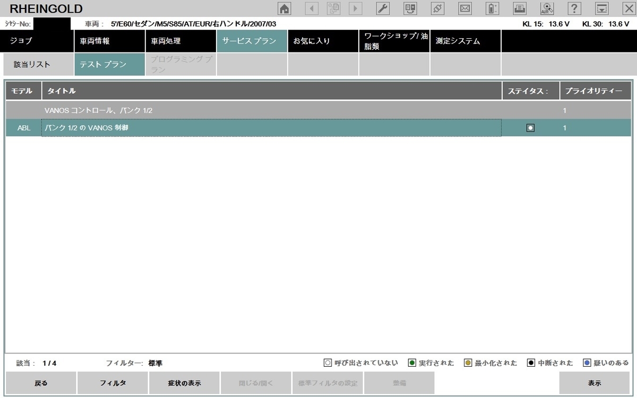
Task: Click the vehicle description 5'/E60/セダン/M5 text
Action: point(193,24)
